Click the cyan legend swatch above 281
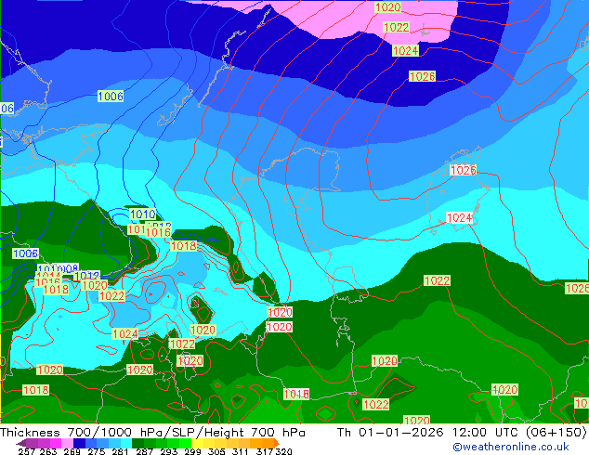Screen dimensions: 589x455 126,443
